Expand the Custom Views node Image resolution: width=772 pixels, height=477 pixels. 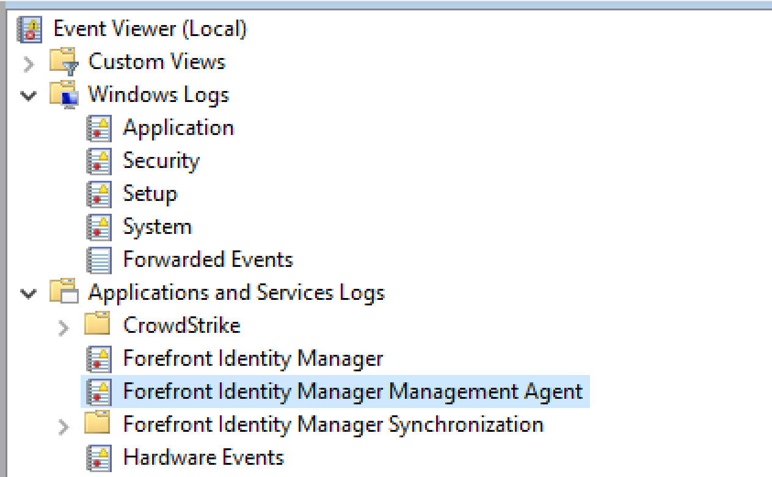point(29,61)
